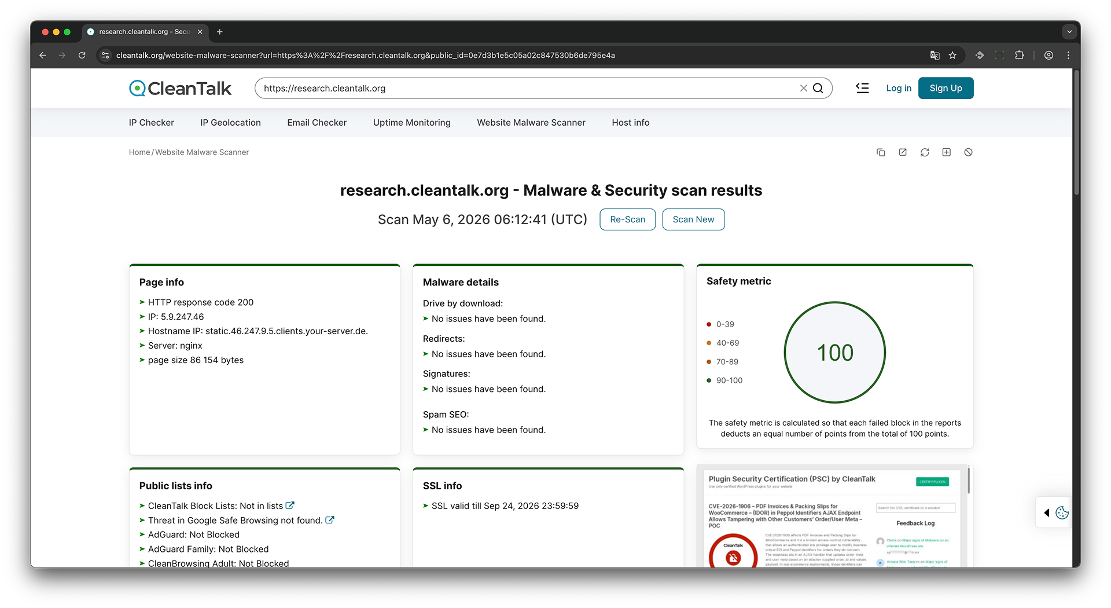The height and width of the screenshot is (608, 1111).
Task: Click the translate page icon
Action: coord(935,55)
